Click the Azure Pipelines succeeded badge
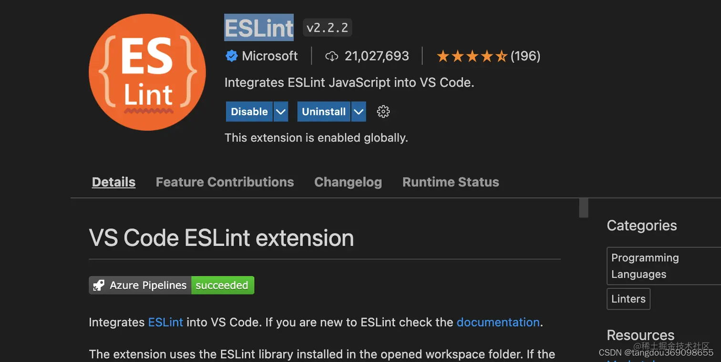Viewport: 721px width, 362px height. point(172,285)
